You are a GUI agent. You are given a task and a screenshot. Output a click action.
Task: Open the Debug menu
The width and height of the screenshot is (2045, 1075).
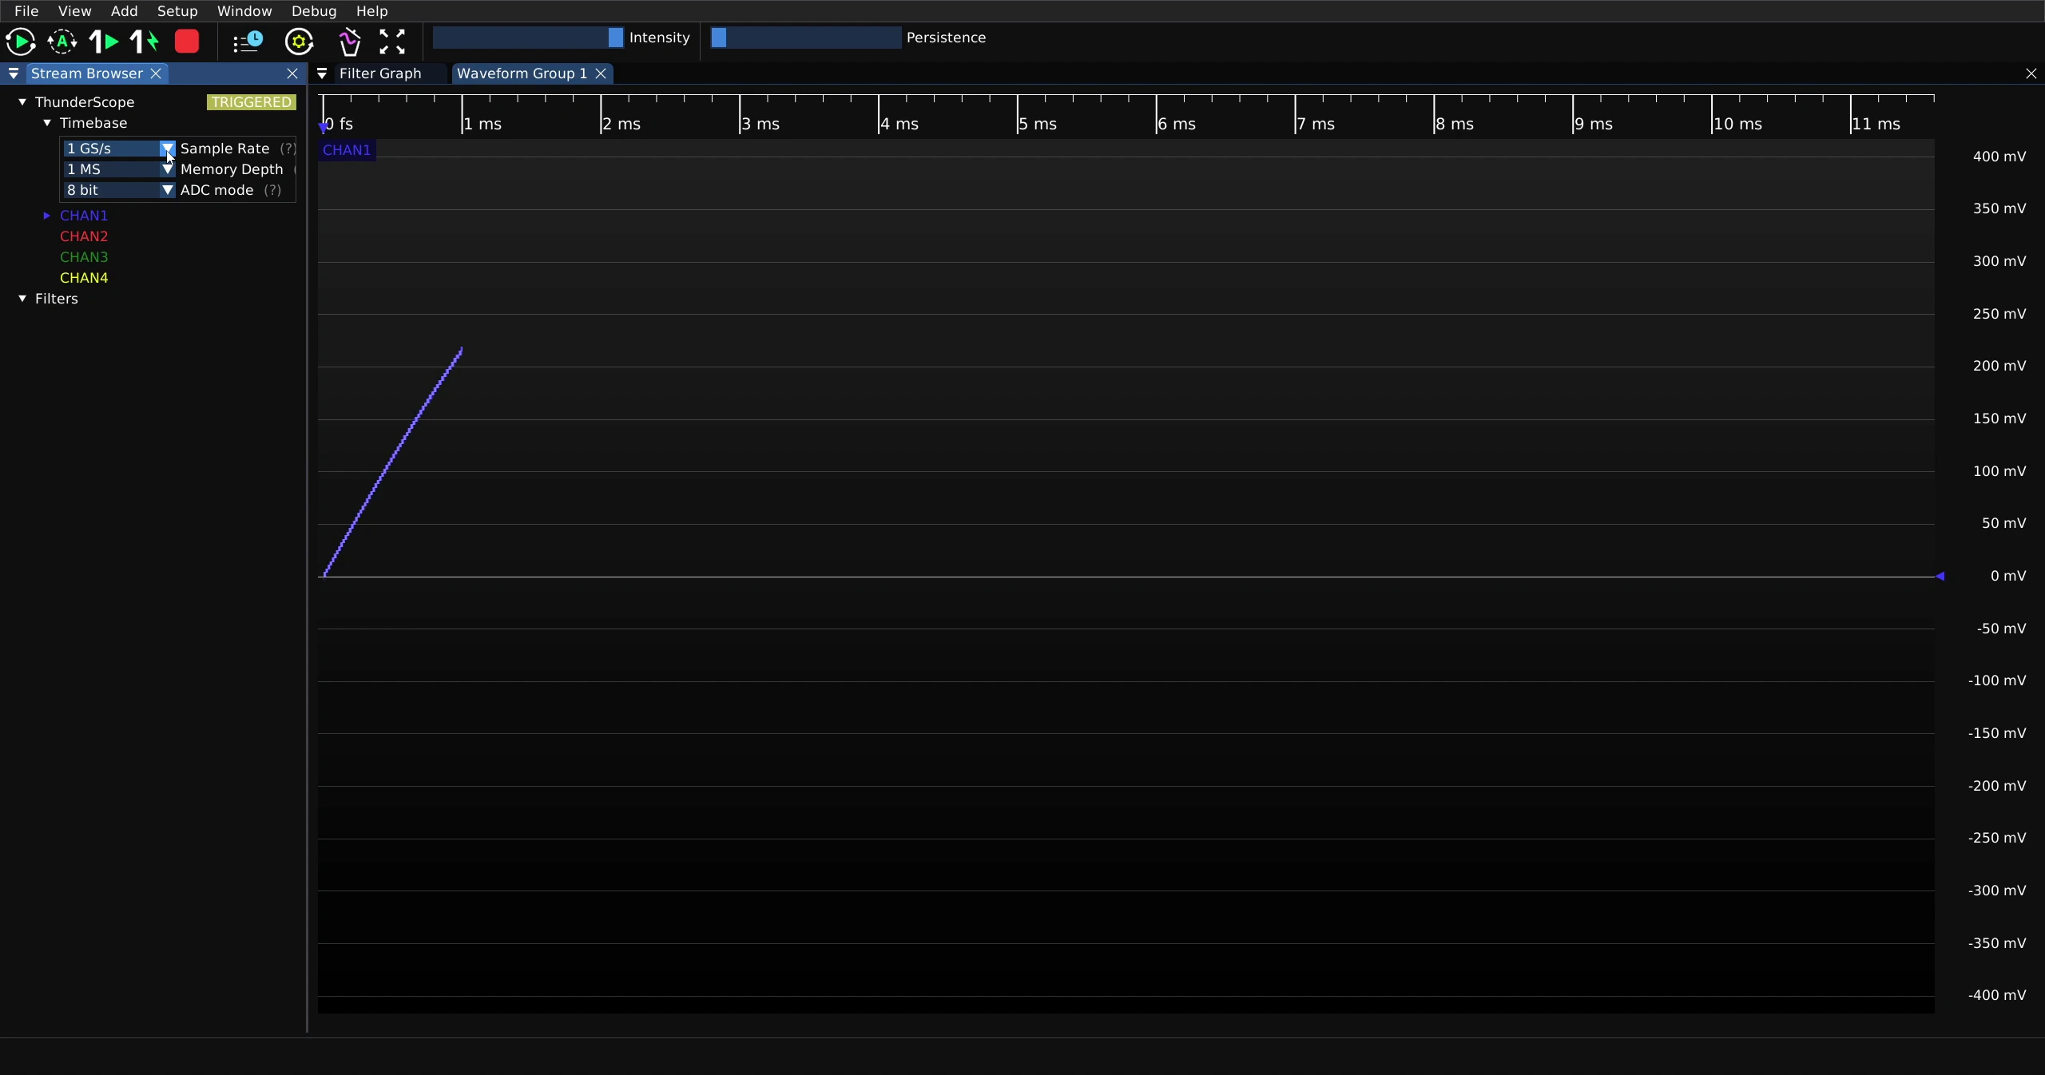click(x=314, y=11)
